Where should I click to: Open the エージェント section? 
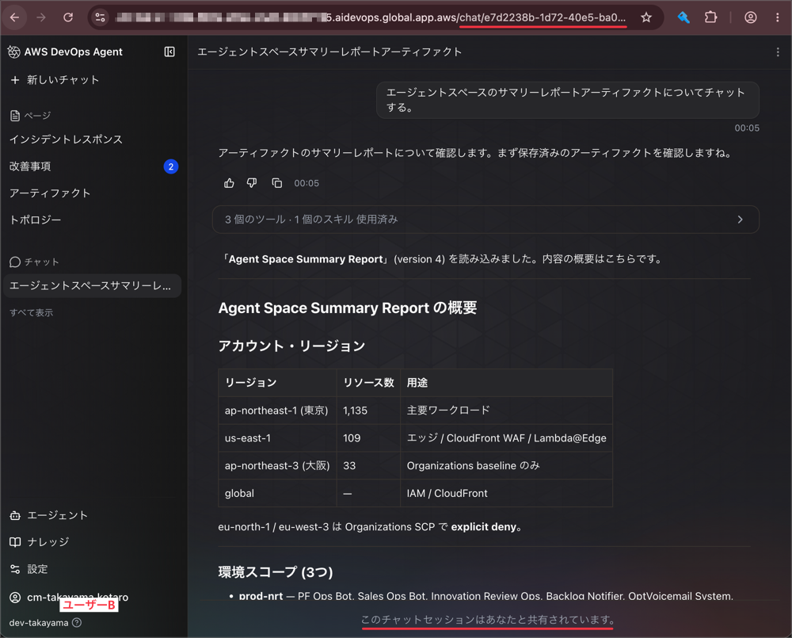point(49,515)
